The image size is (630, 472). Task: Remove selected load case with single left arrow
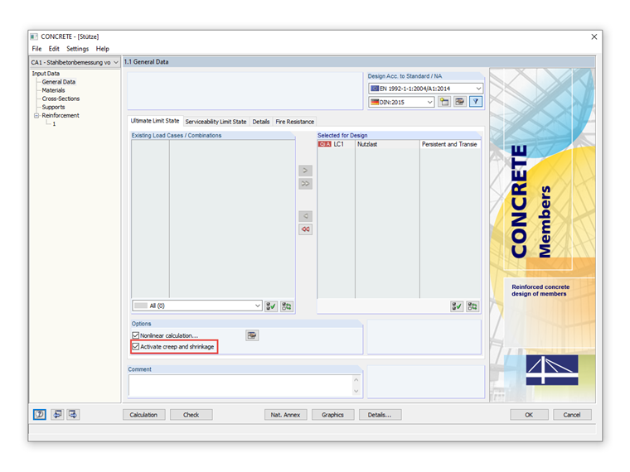[x=305, y=216]
